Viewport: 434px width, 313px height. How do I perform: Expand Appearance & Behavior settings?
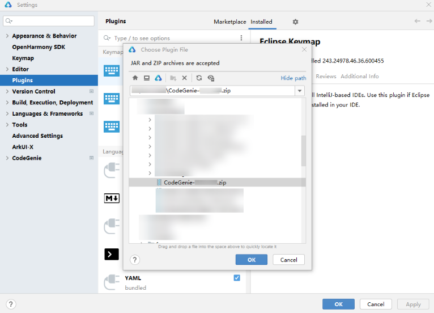pyautogui.click(x=7, y=36)
